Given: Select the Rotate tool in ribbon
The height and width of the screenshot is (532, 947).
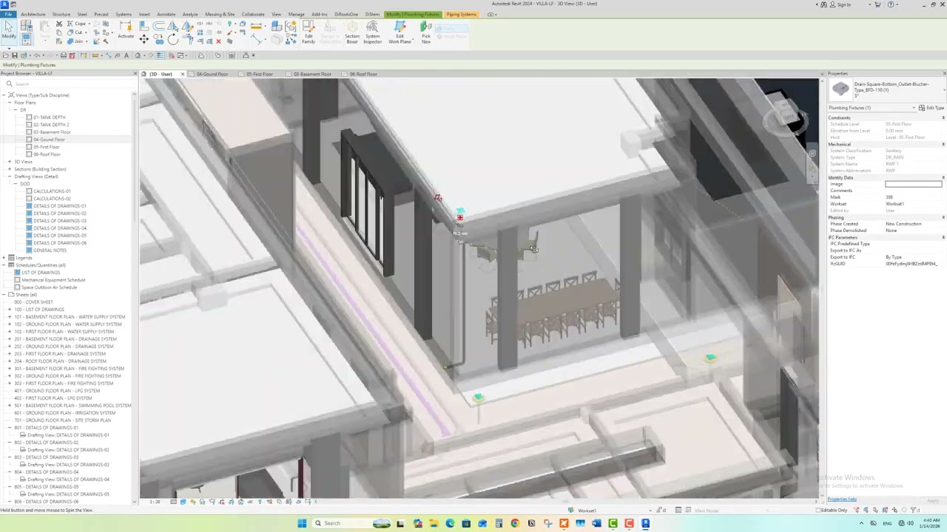Looking at the screenshot, I should point(172,39).
